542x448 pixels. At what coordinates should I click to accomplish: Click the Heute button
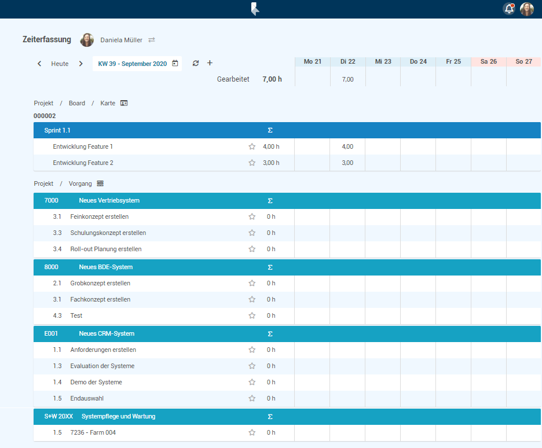click(60, 64)
